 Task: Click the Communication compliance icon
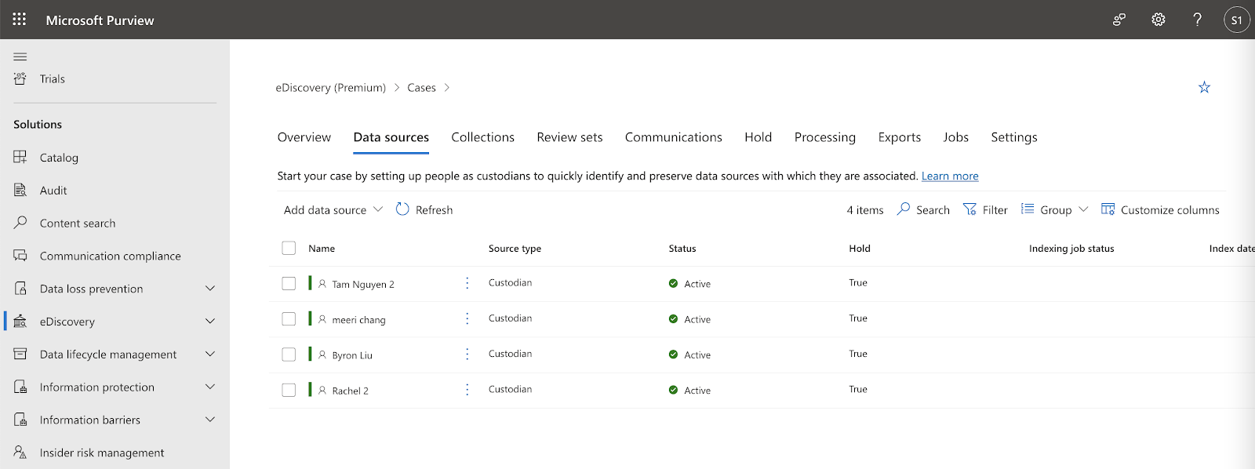(20, 256)
